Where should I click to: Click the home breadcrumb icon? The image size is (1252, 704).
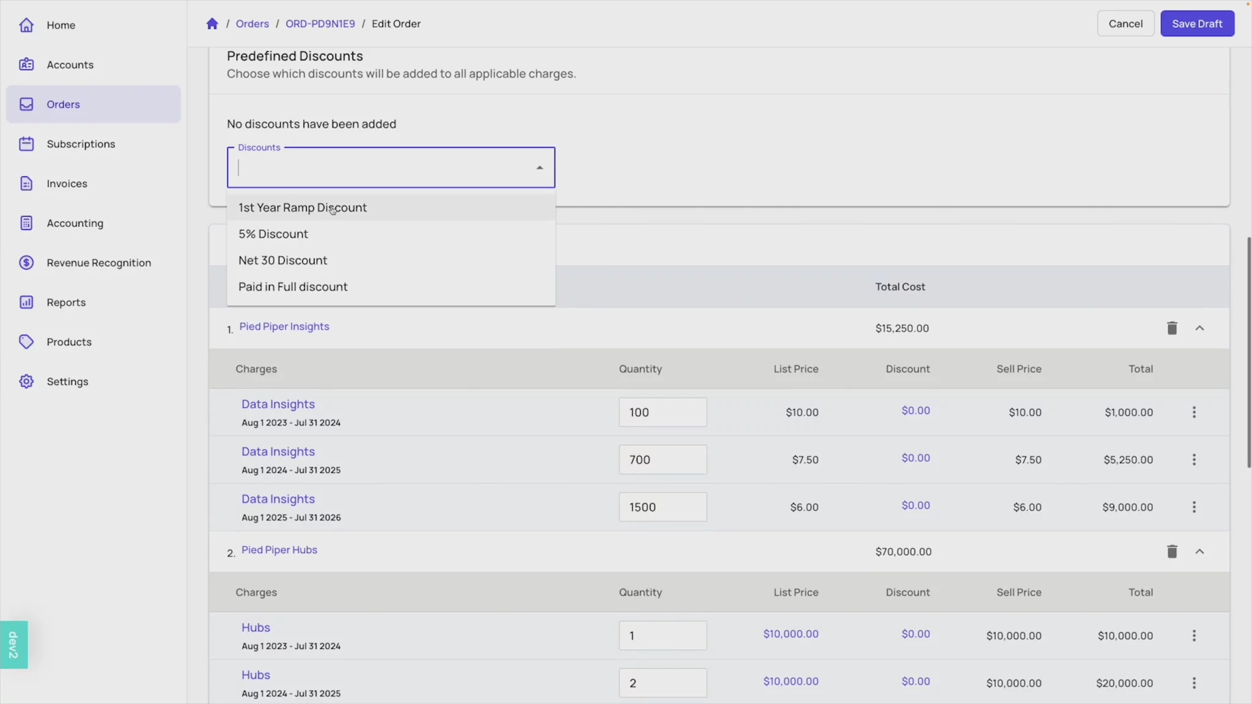click(212, 24)
